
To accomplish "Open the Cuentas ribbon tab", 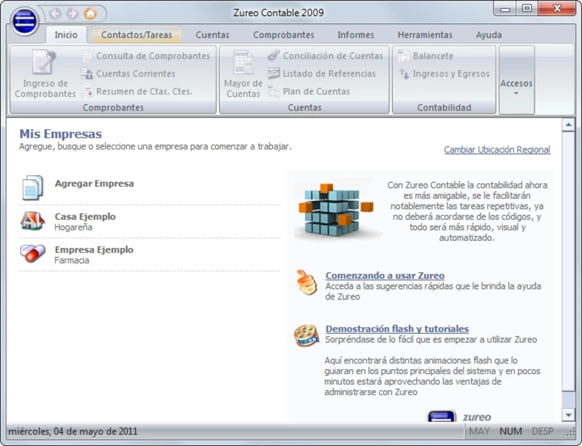I will (212, 35).
